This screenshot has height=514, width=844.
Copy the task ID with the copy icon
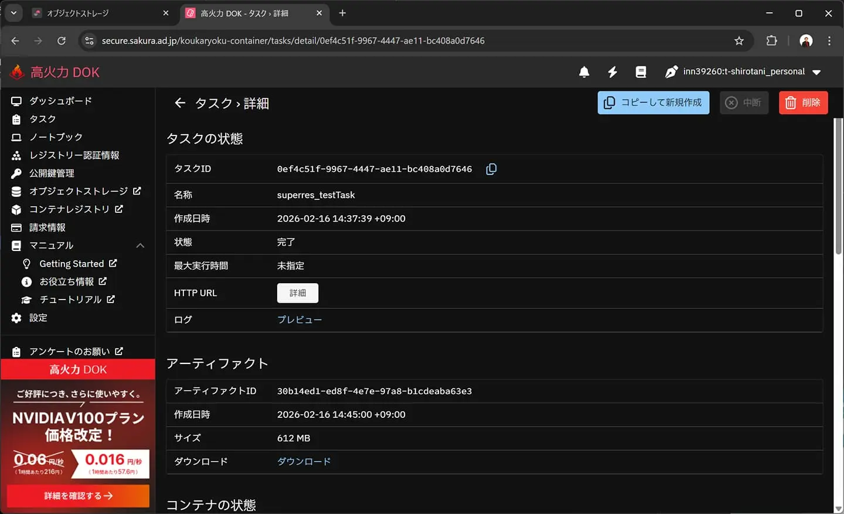pos(491,169)
